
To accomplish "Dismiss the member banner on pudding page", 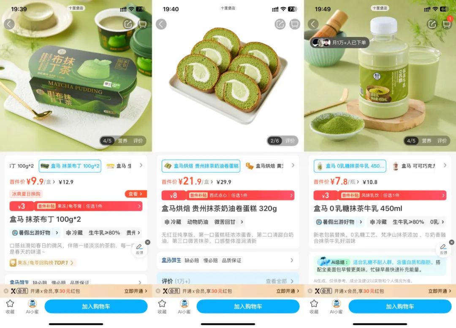I will [6, 291].
